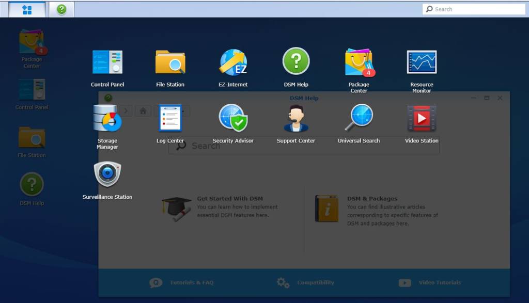The height and width of the screenshot is (303, 529).
Task: Click the DSM Help window search box
Action: [x=304, y=146]
